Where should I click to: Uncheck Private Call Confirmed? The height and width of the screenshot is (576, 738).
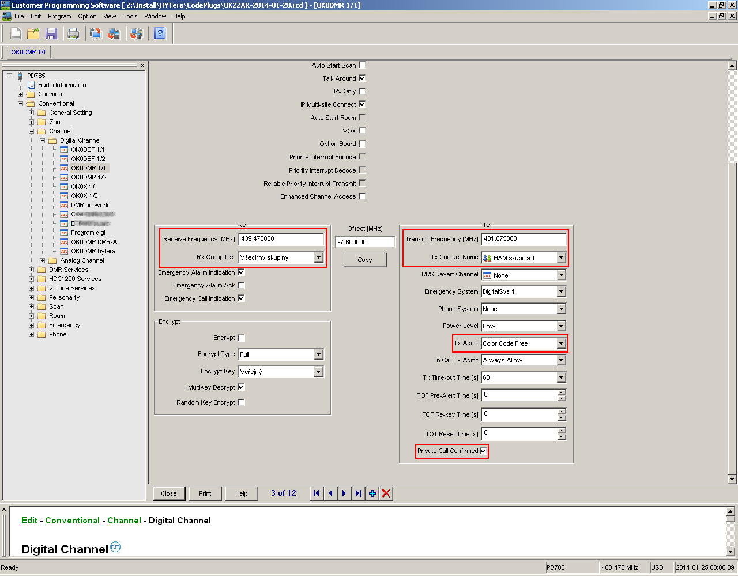coord(483,451)
